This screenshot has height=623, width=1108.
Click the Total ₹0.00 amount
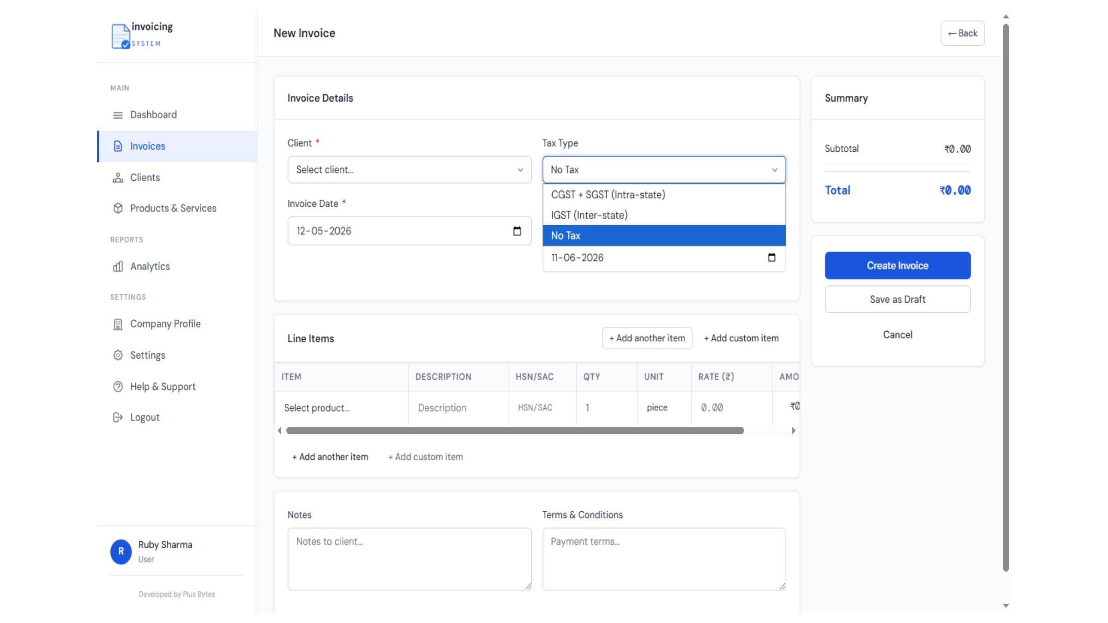955,191
